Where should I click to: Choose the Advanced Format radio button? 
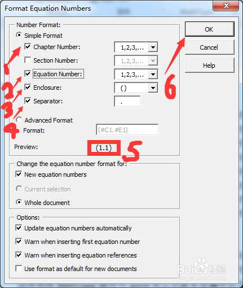(19, 120)
